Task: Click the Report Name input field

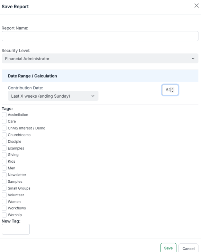Action: pyautogui.click(x=100, y=36)
